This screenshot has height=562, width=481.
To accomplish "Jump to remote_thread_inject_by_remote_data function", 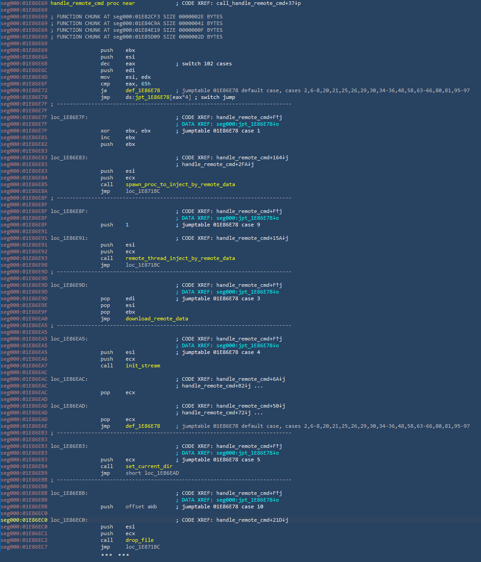I will tap(180, 258).
